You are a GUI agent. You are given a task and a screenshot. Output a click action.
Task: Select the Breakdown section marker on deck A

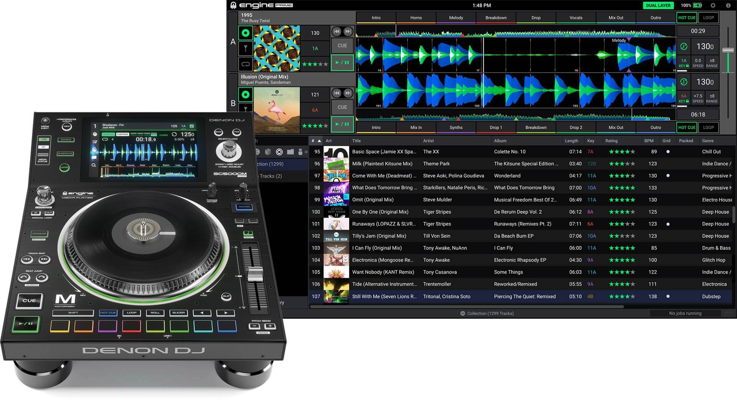[x=496, y=18]
